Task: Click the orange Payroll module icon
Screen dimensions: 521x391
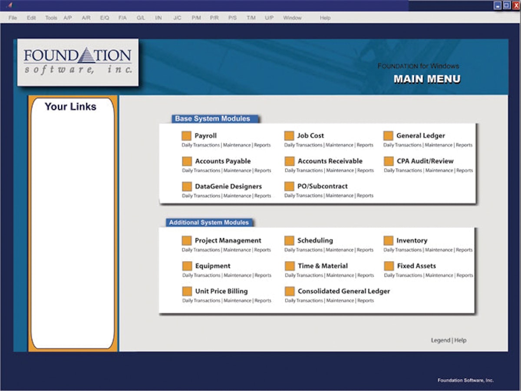Action: 186,136
